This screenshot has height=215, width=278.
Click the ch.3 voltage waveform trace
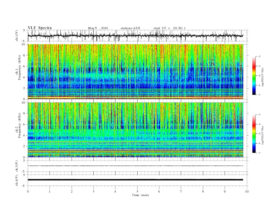tap(135, 166)
